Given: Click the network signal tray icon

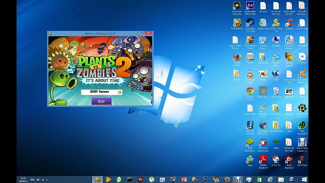Looking at the screenshot, I should point(42,180).
